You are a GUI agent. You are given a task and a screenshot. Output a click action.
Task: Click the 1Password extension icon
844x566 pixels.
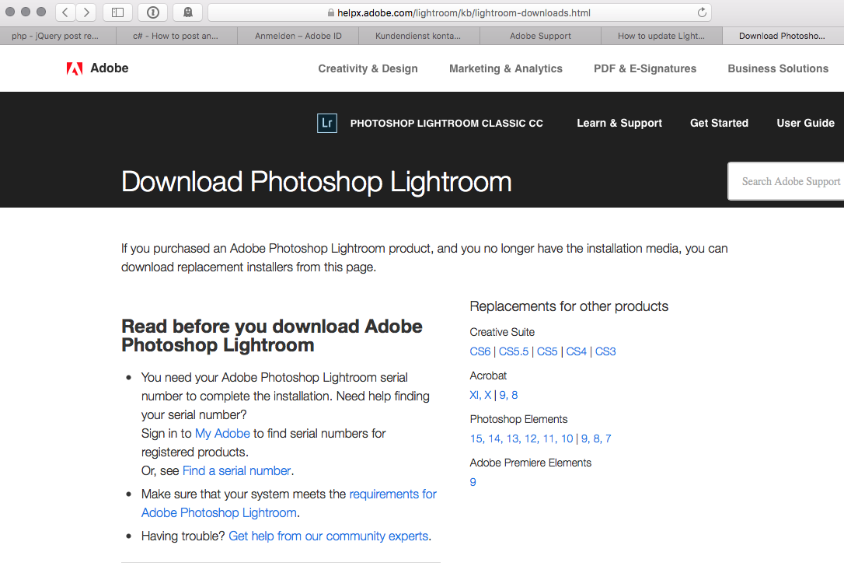[153, 12]
